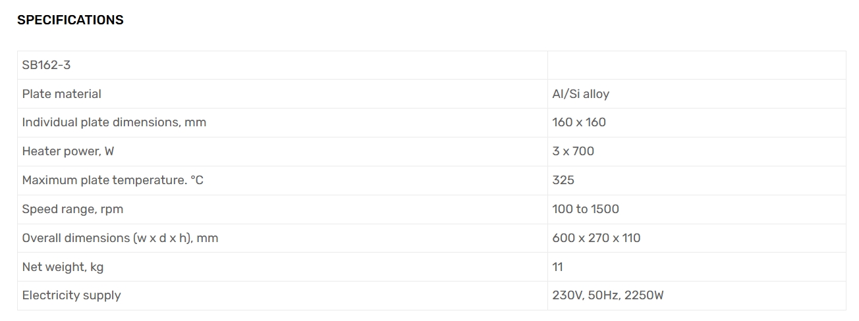This screenshot has height=321, width=859.
Task: Click the Electricity supply label
Action: point(71,295)
